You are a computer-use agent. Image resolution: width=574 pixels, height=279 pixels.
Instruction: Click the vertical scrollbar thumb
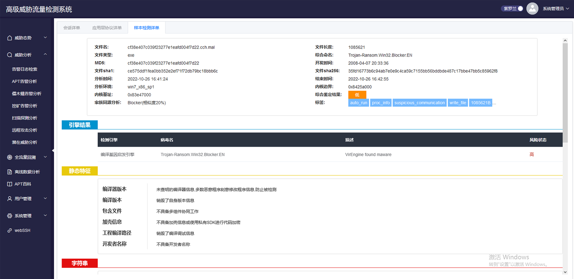pos(565,93)
